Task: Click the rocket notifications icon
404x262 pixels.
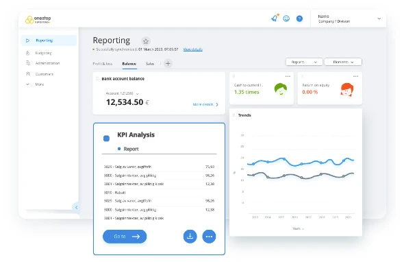Action: tap(275, 19)
